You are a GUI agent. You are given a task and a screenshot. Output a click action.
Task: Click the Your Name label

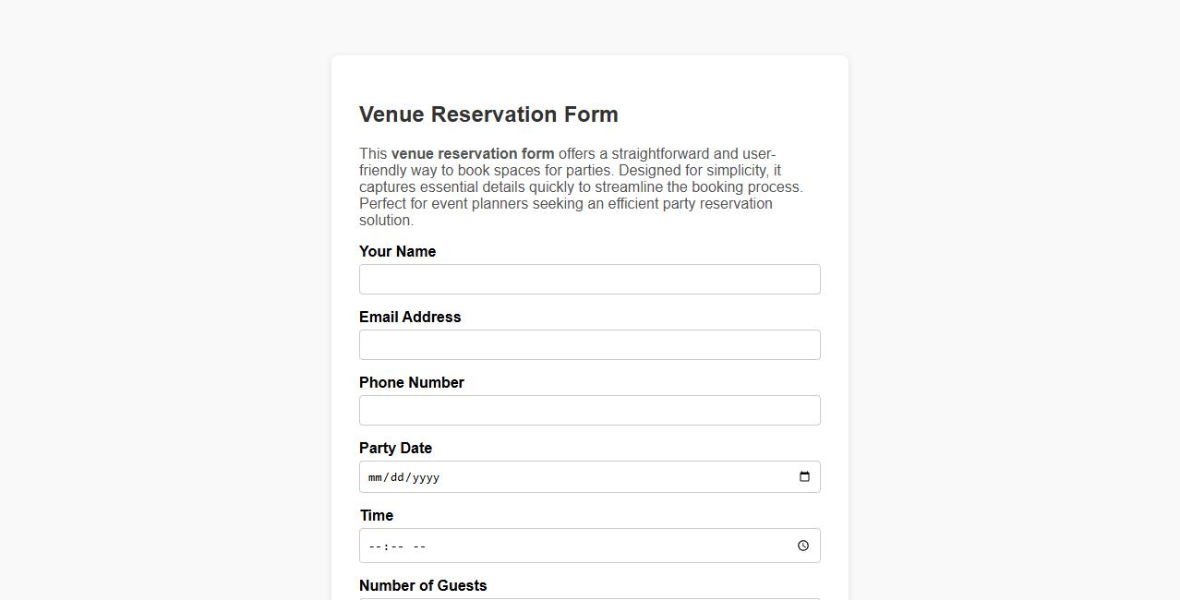coord(397,251)
